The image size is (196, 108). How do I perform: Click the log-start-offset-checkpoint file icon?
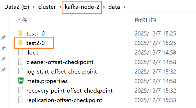coord(21,72)
